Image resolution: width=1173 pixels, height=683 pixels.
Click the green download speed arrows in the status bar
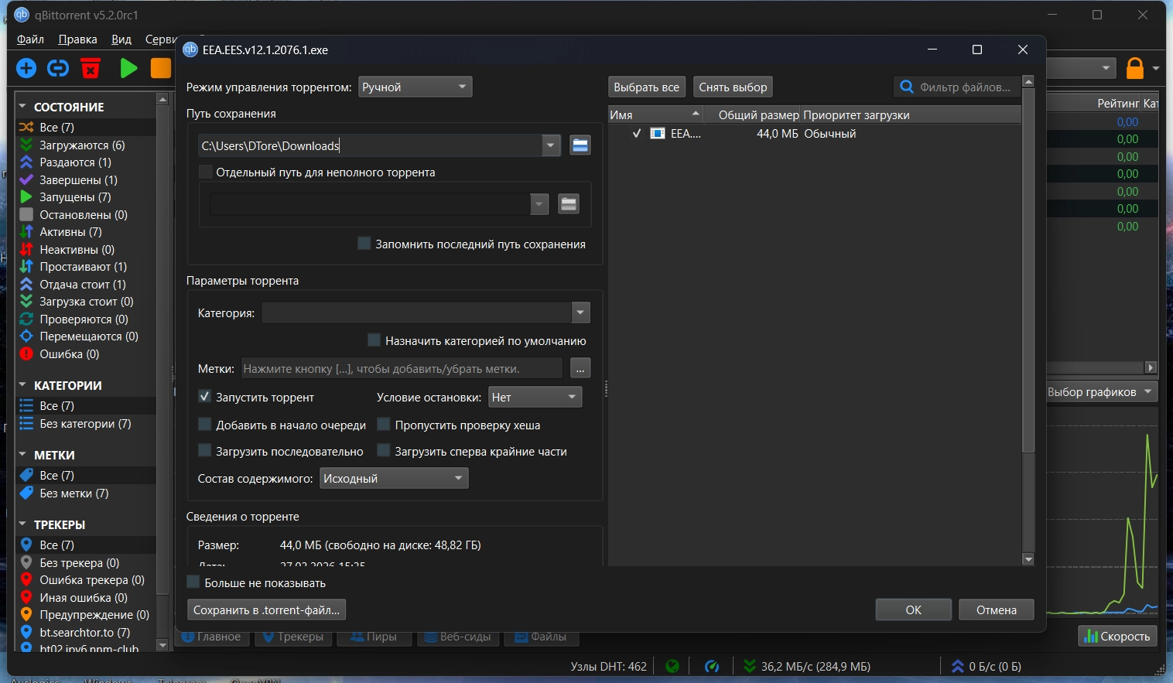tap(749, 666)
